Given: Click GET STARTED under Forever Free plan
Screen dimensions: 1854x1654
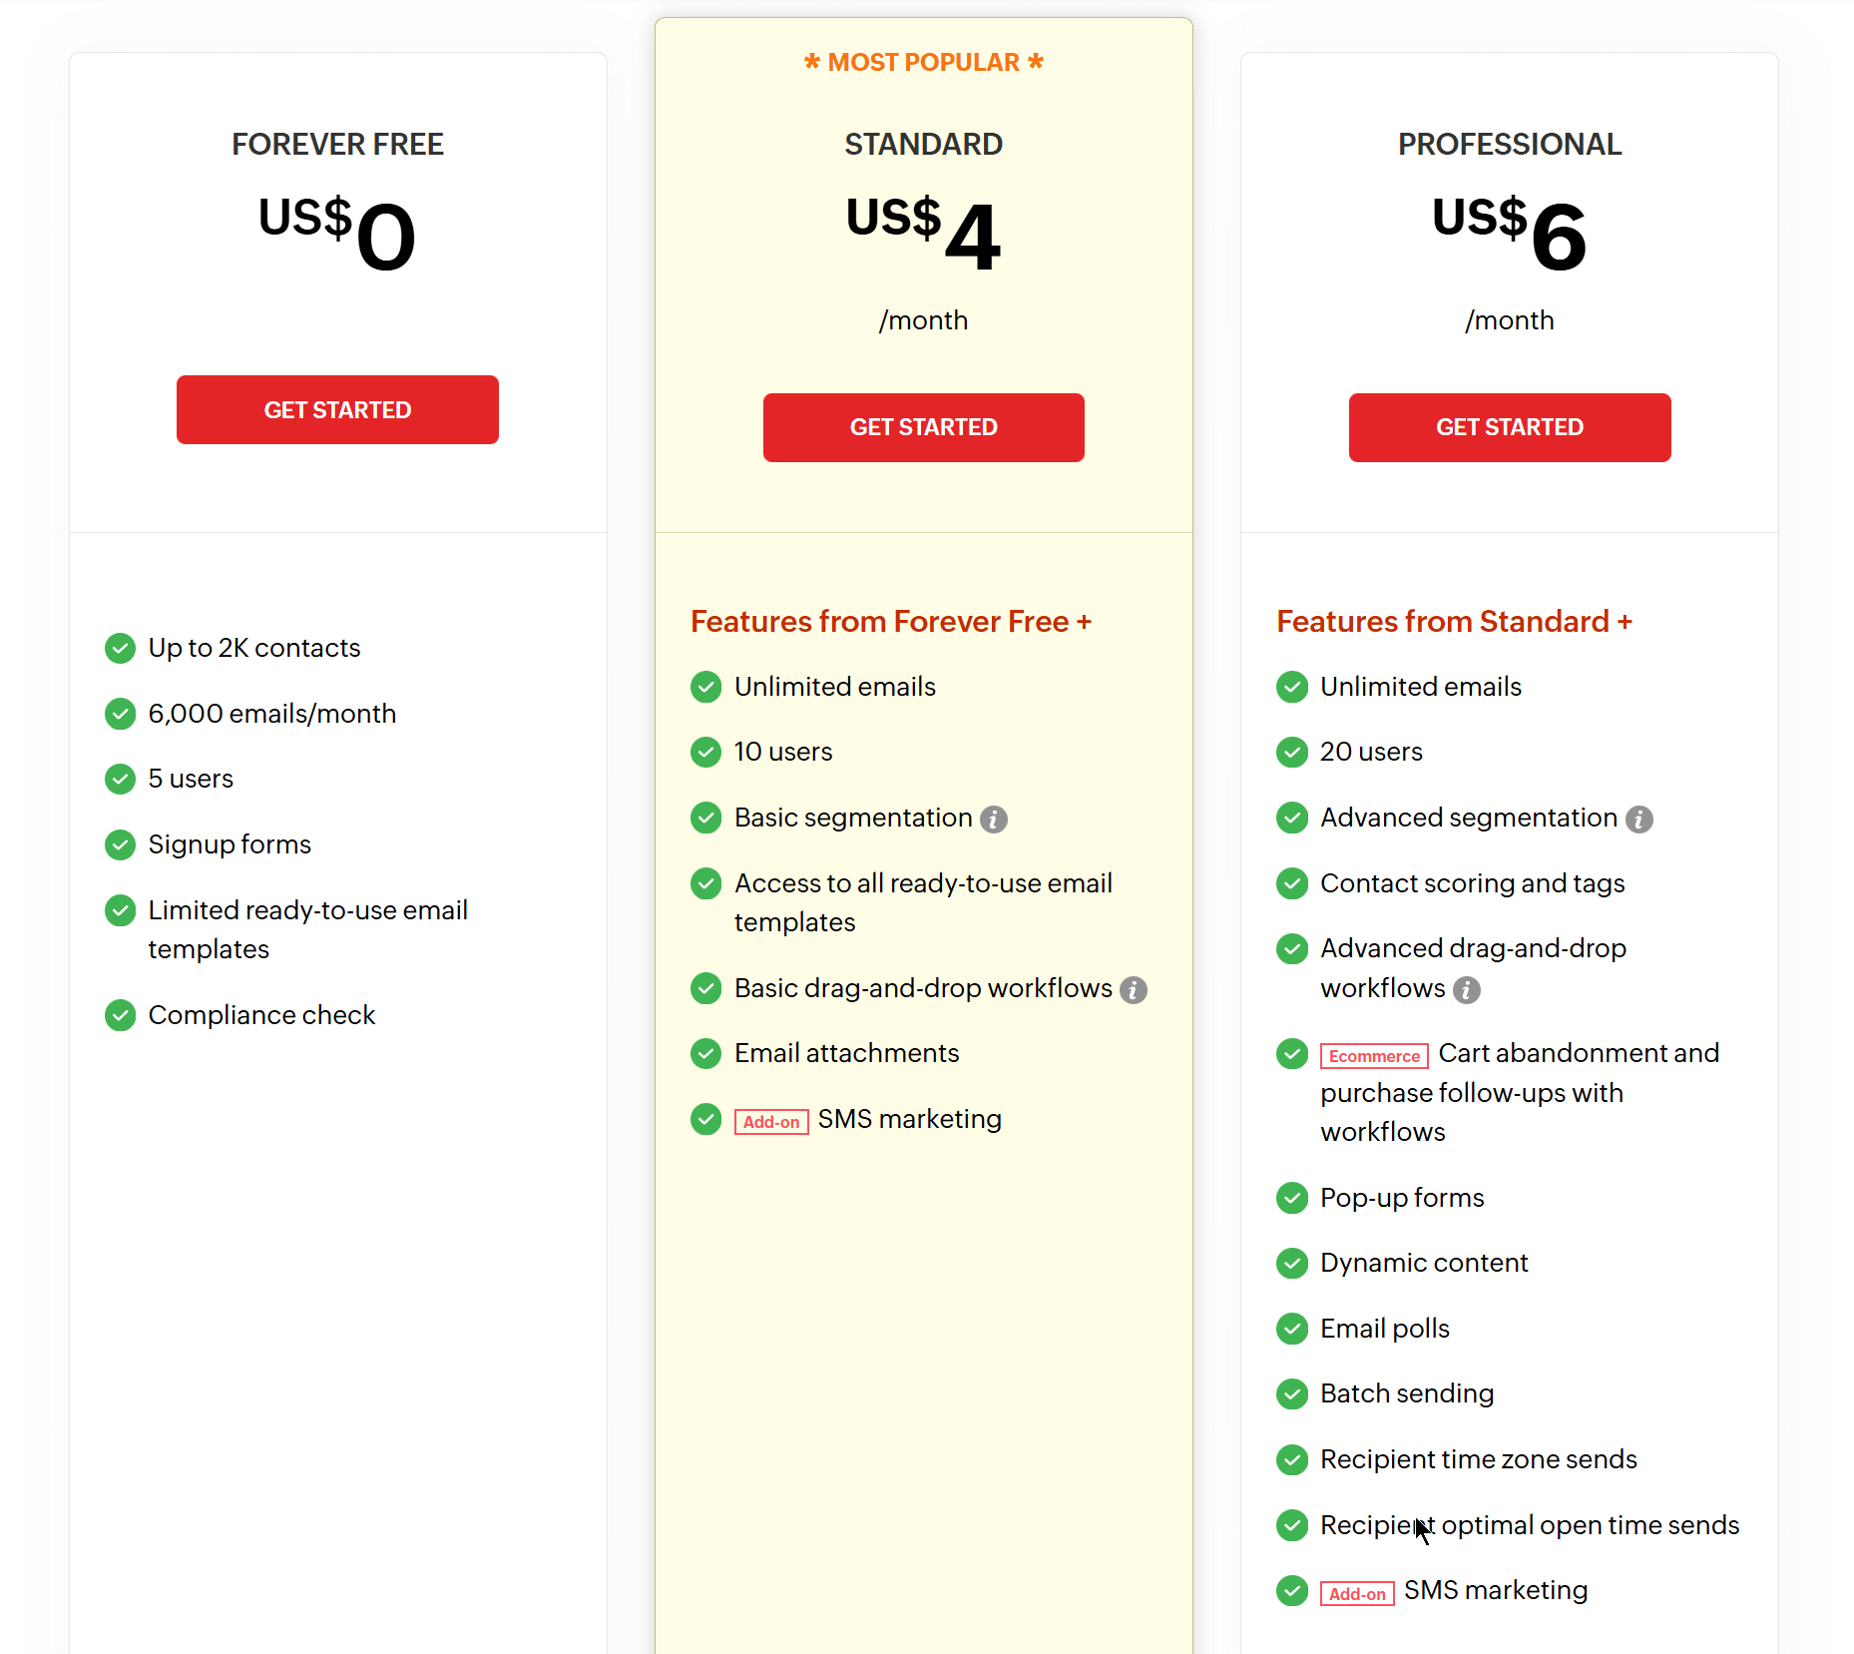Looking at the screenshot, I should click(337, 409).
